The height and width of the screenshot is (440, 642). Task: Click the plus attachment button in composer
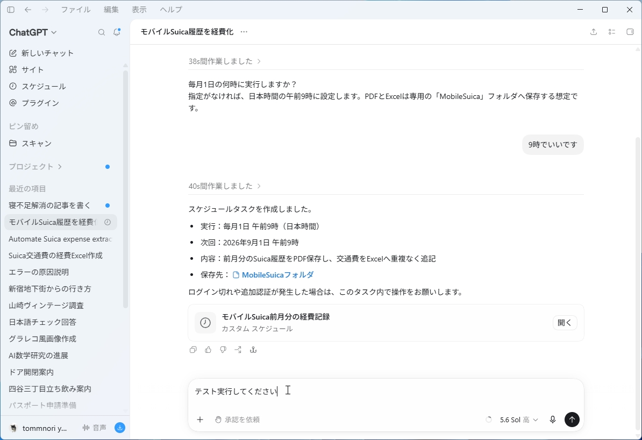tap(200, 420)
